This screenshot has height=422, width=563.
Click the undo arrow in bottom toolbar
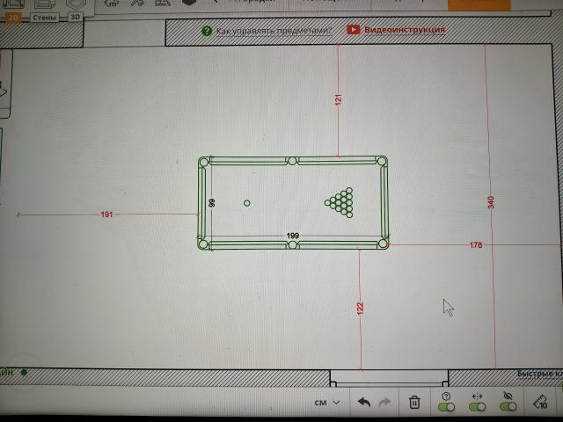[x=364, y=403]
